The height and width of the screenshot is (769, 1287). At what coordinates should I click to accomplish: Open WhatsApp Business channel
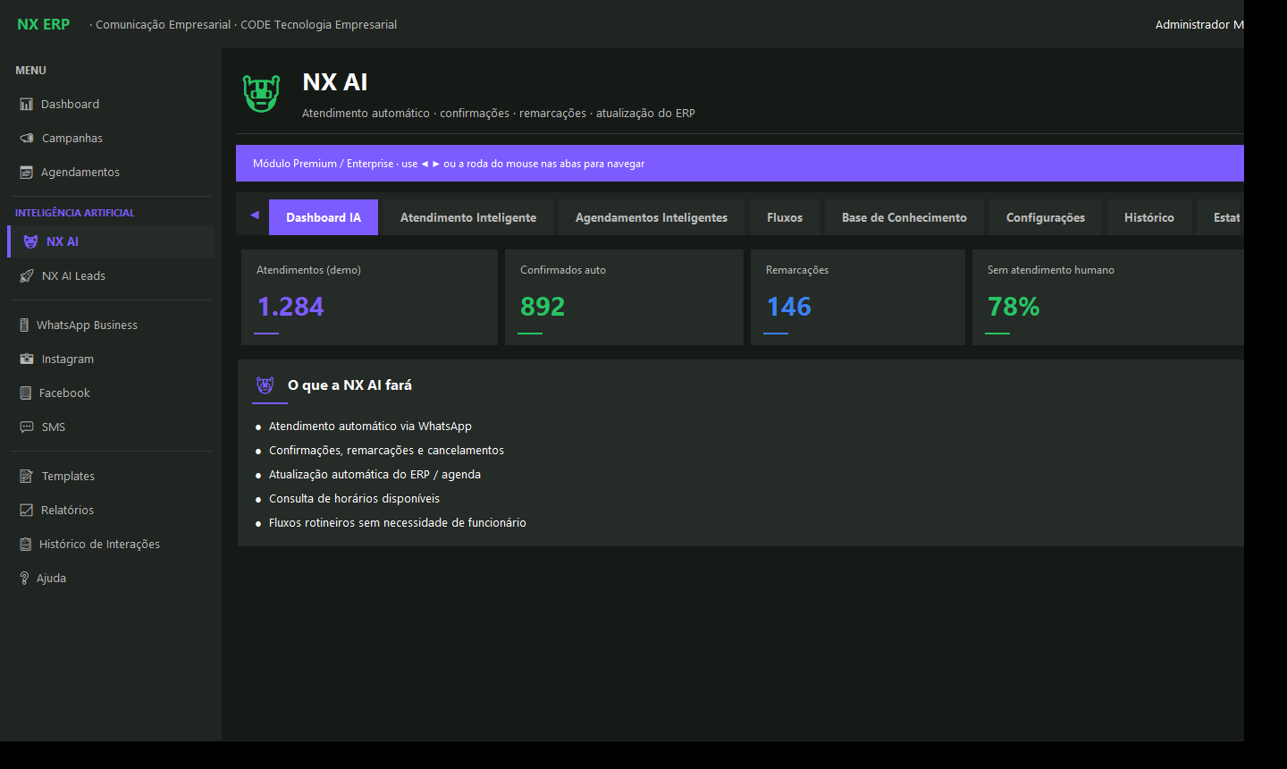[x=111, y=325]
